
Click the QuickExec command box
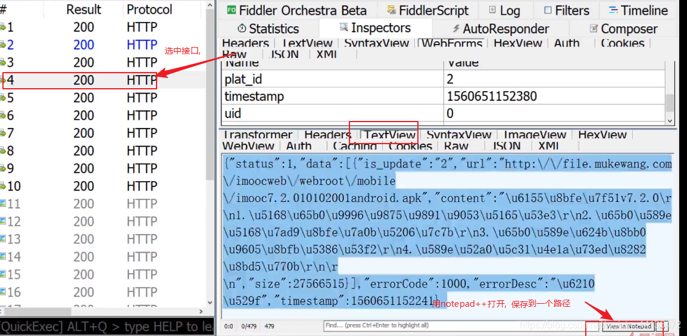pyautogui.click(x=107, y=327)
